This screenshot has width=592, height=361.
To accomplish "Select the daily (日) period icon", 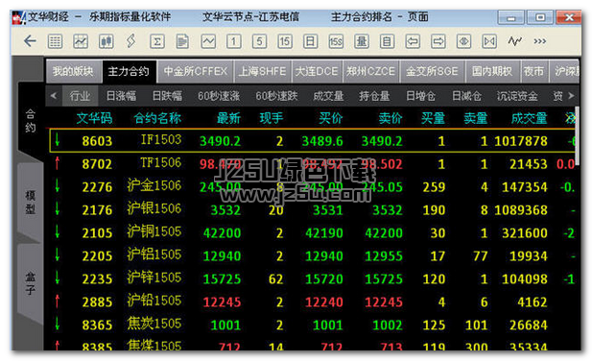I will [310, 41].
